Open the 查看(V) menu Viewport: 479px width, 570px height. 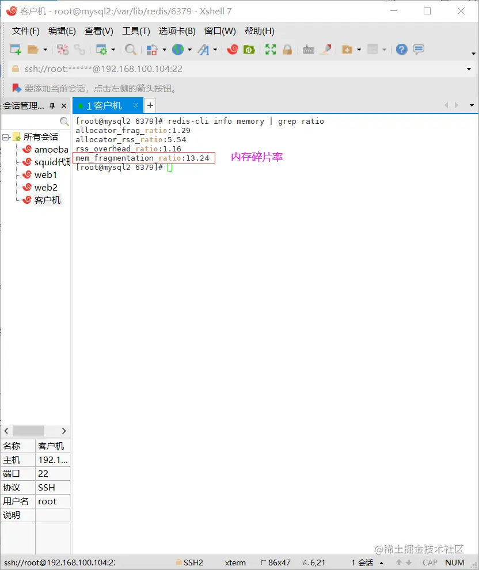[x=99, y=31]
